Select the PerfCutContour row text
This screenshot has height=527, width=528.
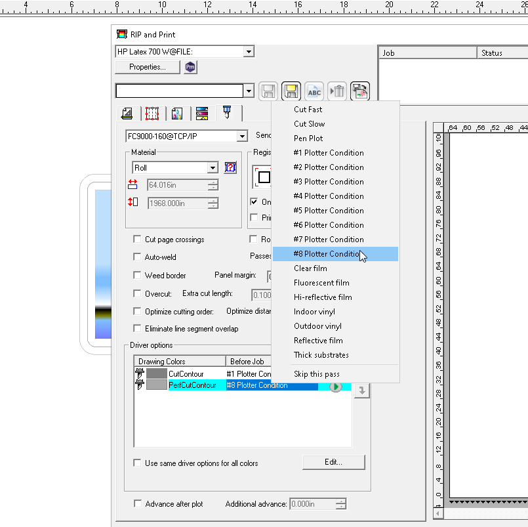(192, 385)
